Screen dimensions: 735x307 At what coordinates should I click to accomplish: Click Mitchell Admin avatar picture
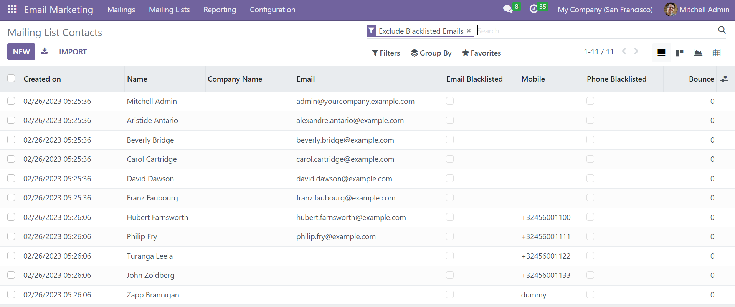click(671, 10)
